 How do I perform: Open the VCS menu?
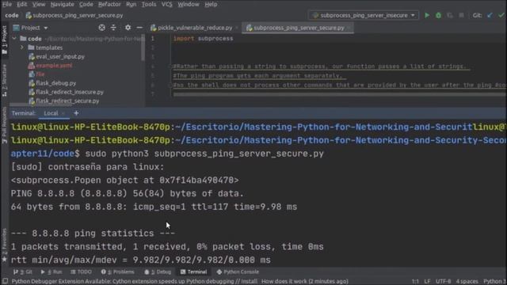coord(167,4)
